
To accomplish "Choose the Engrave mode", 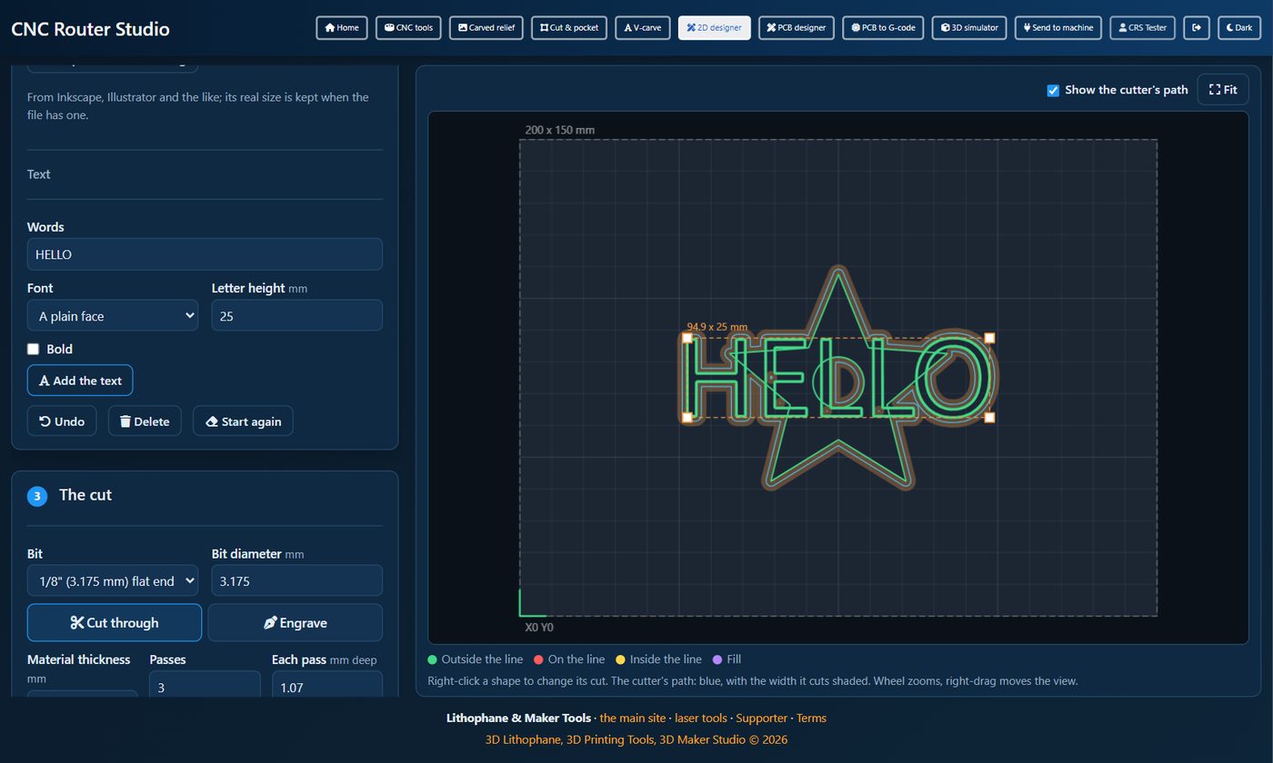I will click(x=296, y=623).
